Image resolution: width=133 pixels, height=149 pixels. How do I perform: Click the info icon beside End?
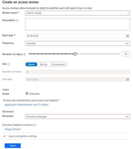pyautogui.click(x=9, y=64)
